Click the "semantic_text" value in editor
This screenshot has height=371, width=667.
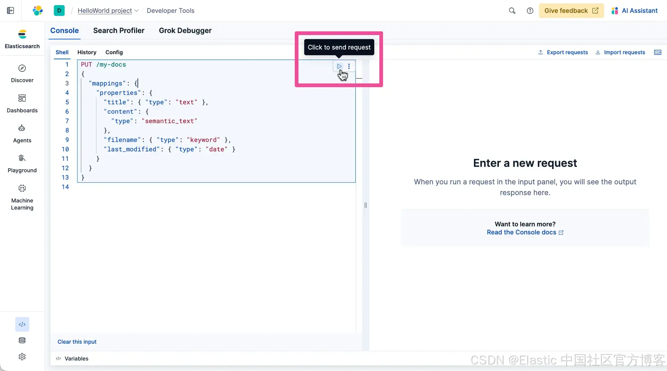click(x=170, y=121)
